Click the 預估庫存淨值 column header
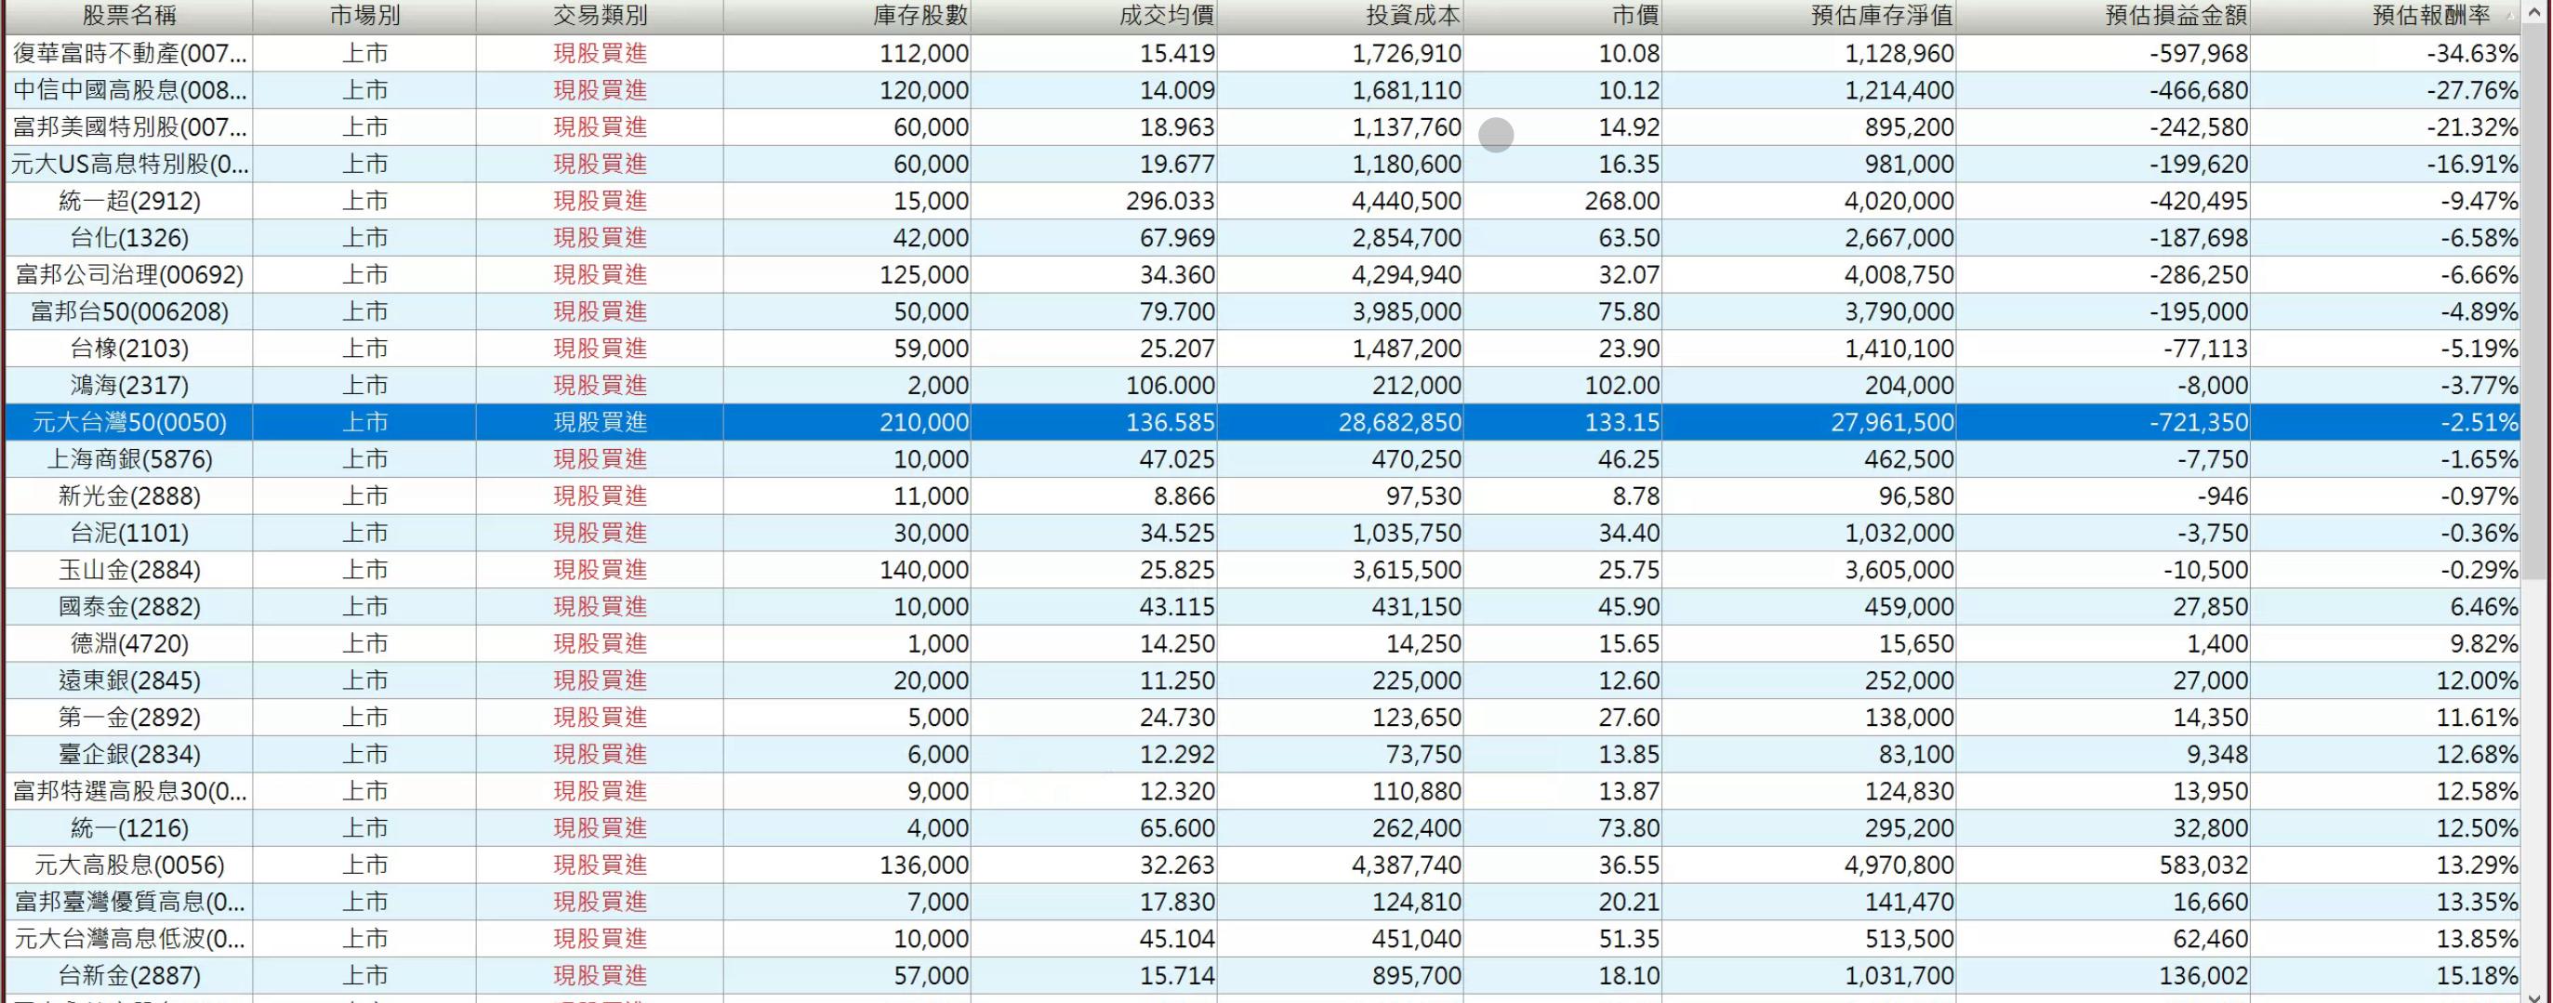2553x1003 pixels. [x=1808, y=16]
